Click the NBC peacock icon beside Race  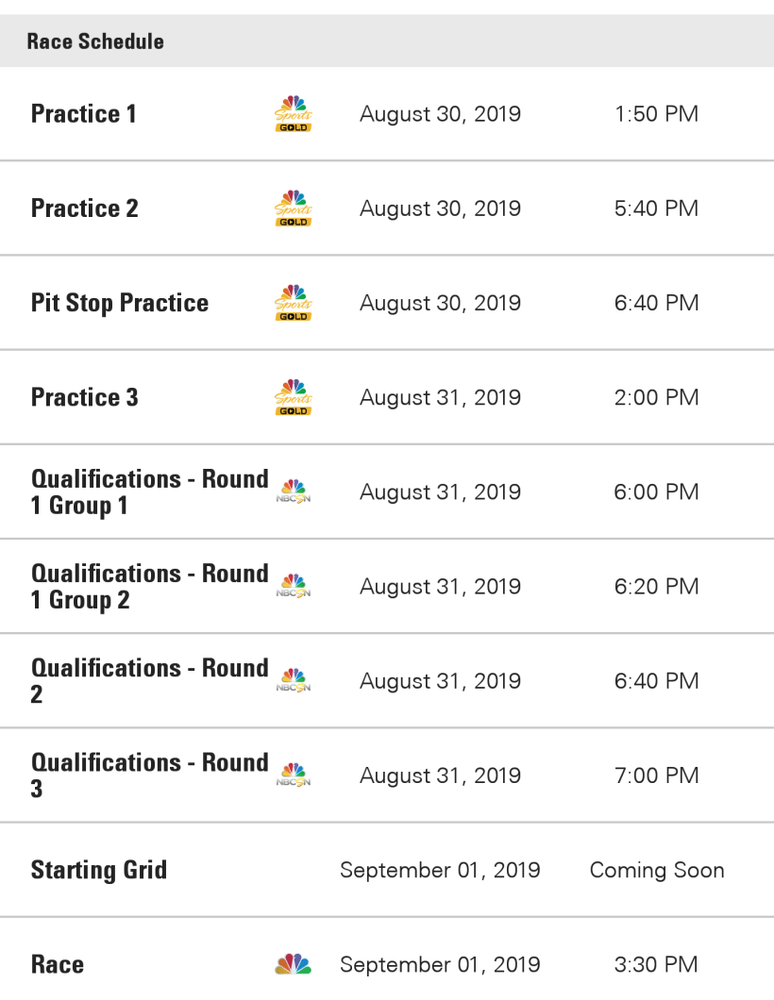click(293, 964)
